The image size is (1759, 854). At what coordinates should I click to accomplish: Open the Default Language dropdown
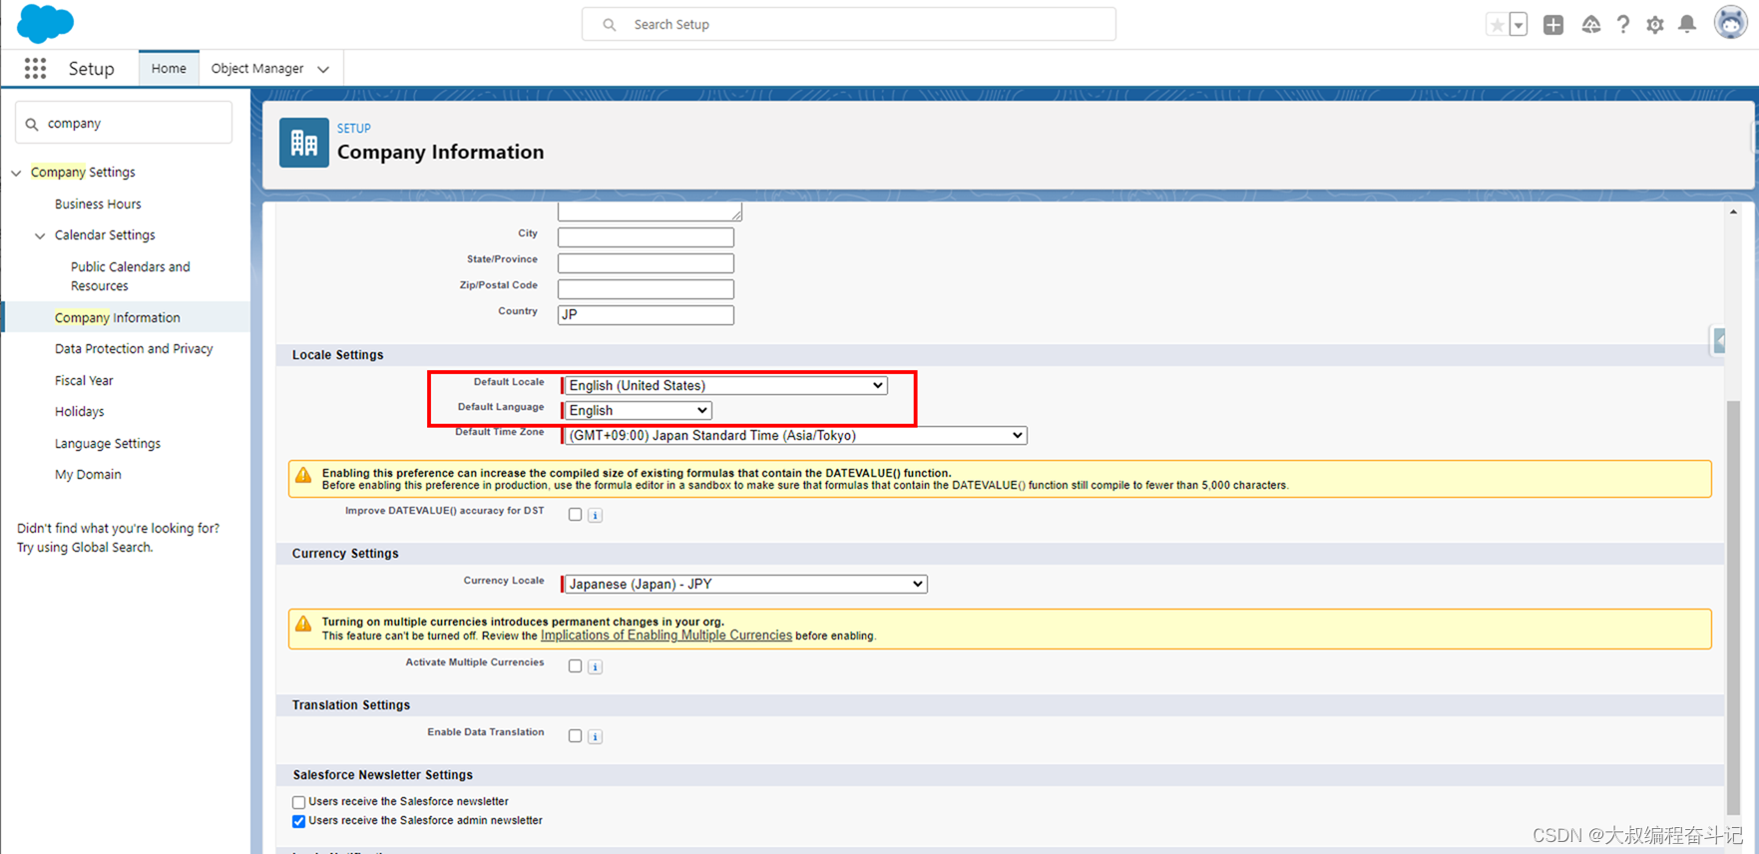(638, 410)
